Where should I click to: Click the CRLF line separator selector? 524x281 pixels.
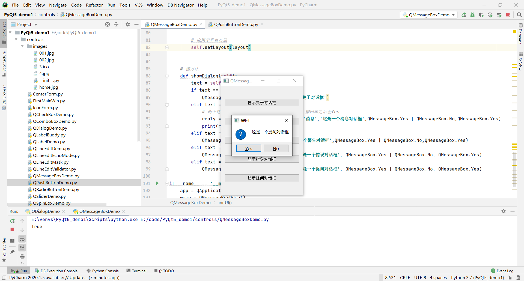click(405, 278)
